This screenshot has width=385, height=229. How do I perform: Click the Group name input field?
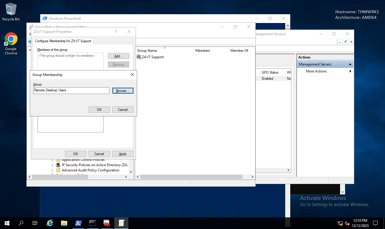[71, 90]
